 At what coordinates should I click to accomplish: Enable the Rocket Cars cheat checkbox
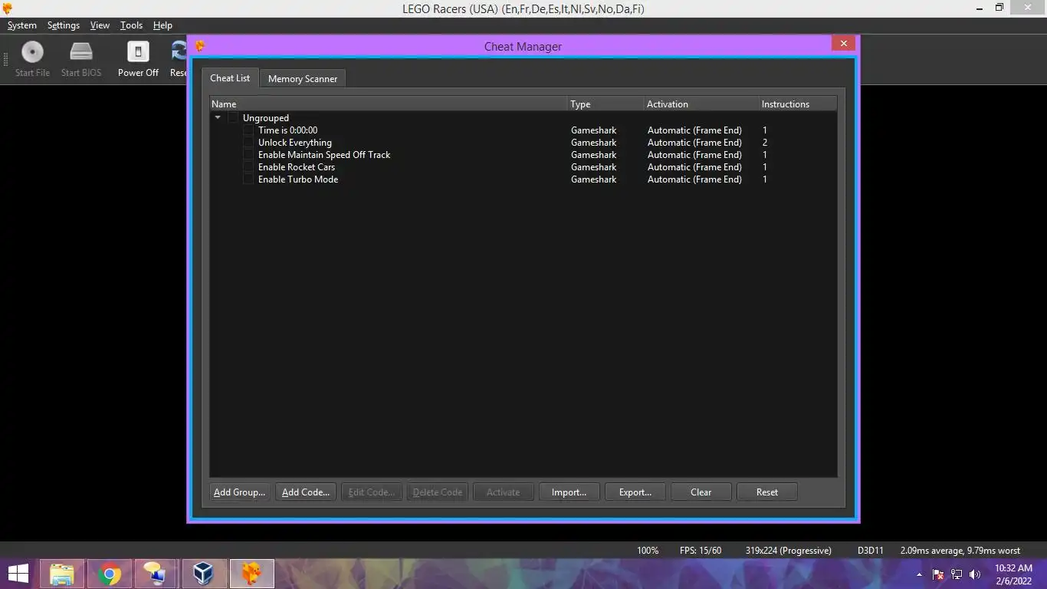248,167
